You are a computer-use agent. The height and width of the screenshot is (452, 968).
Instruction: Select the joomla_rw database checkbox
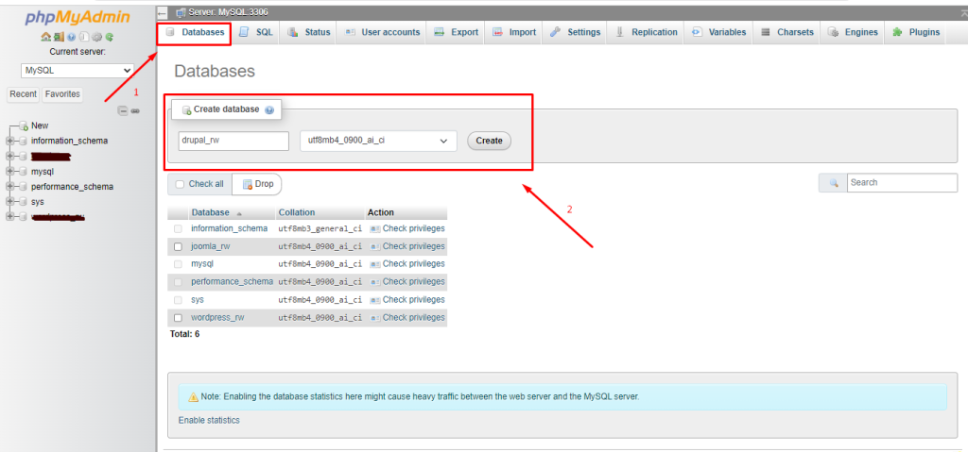pyautogui.click(x=178, y=246)
